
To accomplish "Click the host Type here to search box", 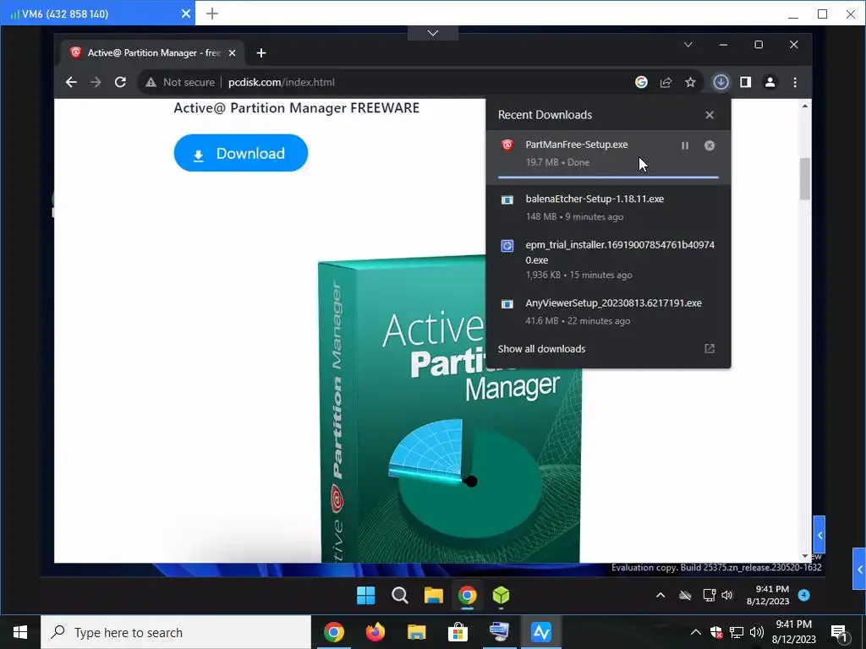I will coord(176,632).
